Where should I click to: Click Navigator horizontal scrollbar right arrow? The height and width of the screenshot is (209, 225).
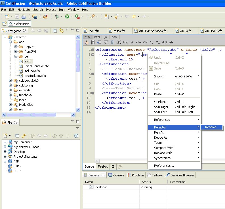[x=73, y=115]
